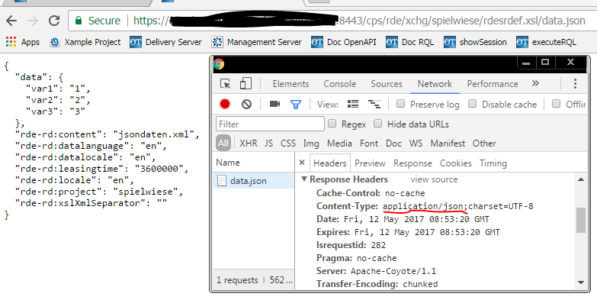Open the DevTools three-dot menu

pos(575,84)
